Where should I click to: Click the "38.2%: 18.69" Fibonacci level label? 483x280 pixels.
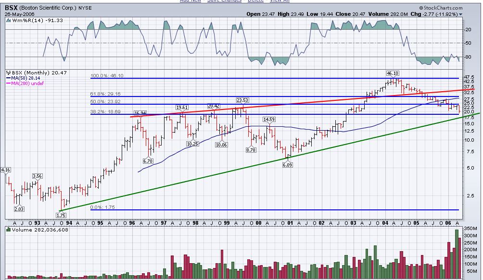pyautogui.click(x=106, y=111)
